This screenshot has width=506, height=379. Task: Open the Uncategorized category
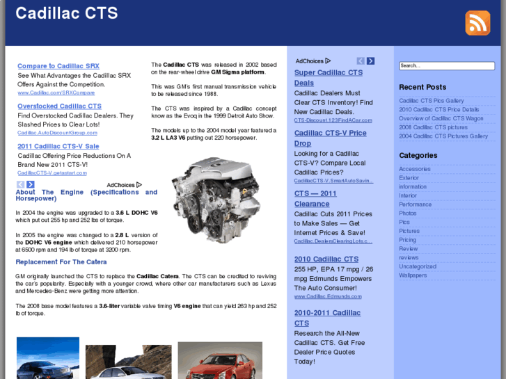[x=418, y=266]
